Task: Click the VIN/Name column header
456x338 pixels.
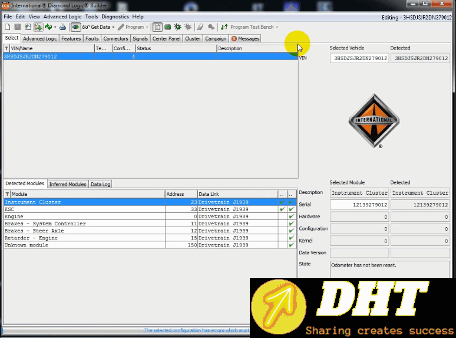Action: (x=52, y=48)
